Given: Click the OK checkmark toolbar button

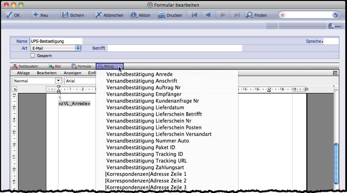Looking at the screenshot, I should (13, 15).
